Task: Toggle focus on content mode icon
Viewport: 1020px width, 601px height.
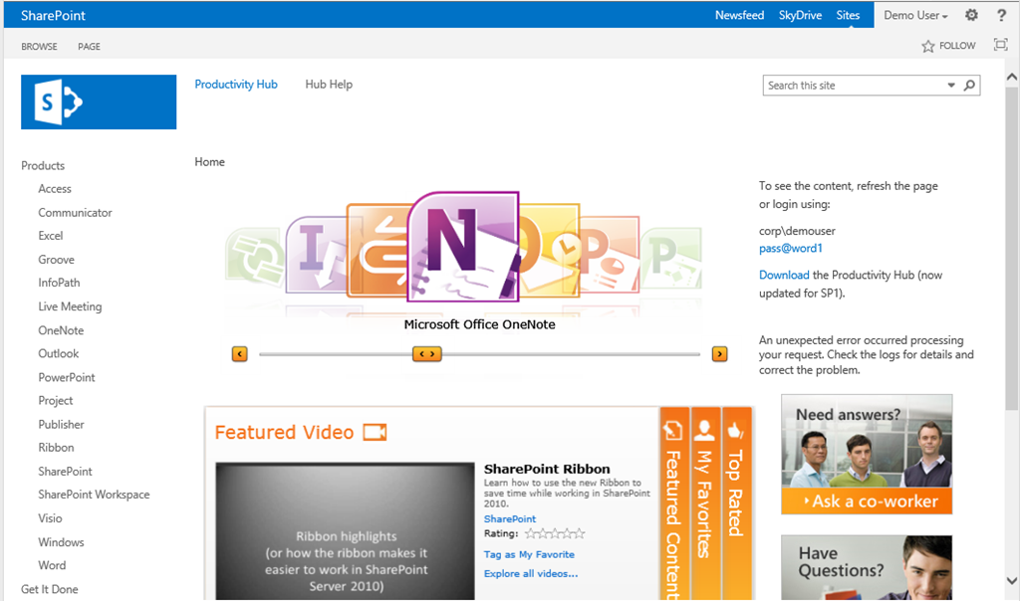Action: tap(1000, 45)
